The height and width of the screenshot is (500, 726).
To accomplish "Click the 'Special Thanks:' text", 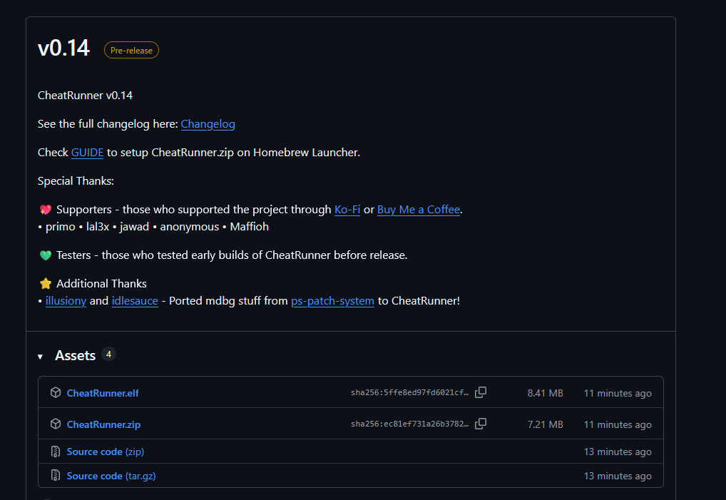I will [x=76, y=181].
